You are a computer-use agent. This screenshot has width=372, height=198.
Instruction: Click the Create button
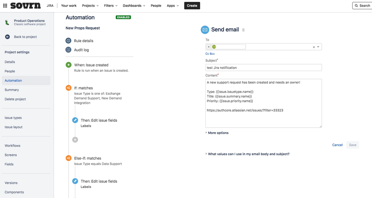point(192,6)
